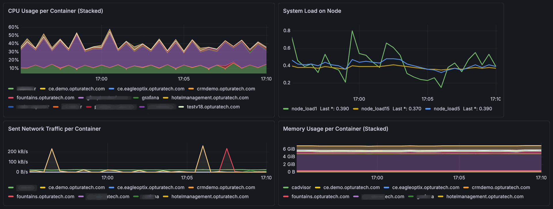This screenshot has width=553, height=209.
Task: Open the Memory Usage per Container panel title
Action: (x=335, y=129)
